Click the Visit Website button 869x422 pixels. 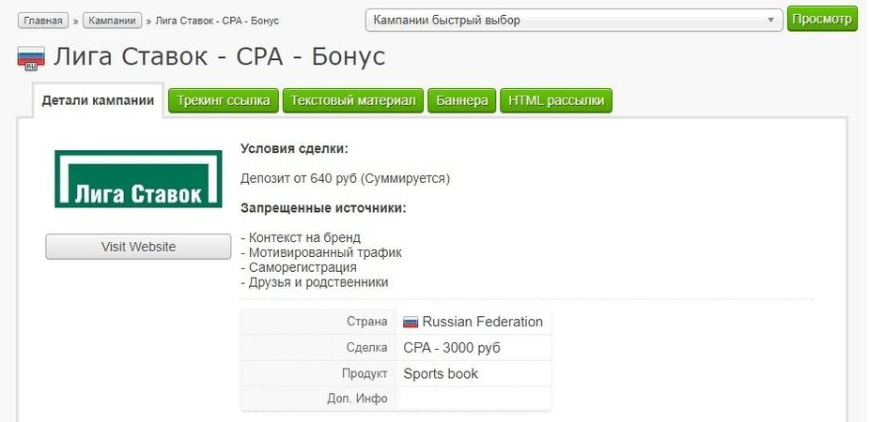click(138, 247)
